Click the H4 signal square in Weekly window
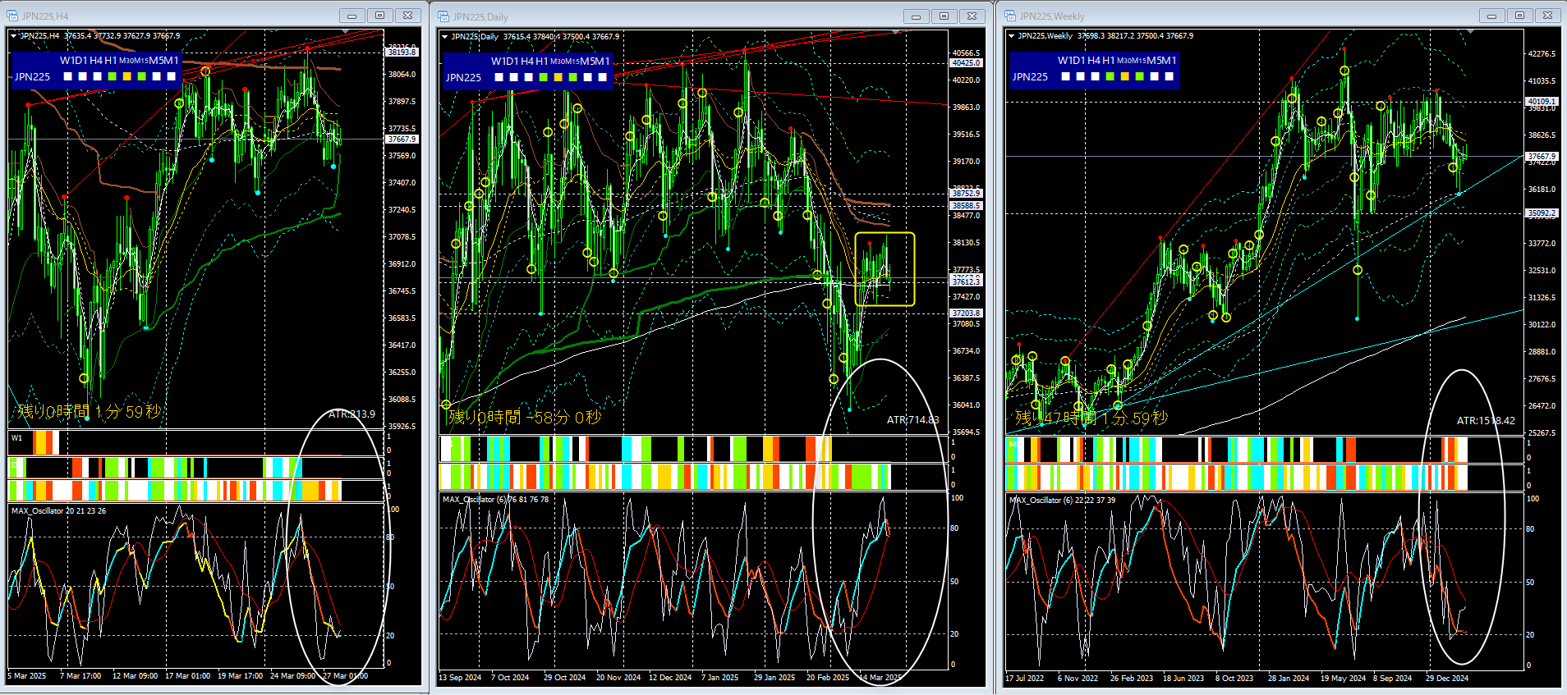1567x695 pixels. click(x=1096, y=76)
